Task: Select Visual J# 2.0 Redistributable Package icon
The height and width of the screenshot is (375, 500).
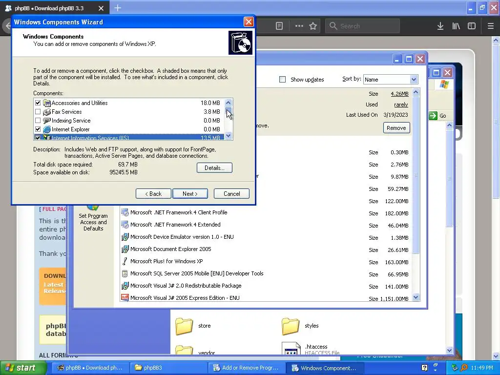Action: (x=125, y=286)
